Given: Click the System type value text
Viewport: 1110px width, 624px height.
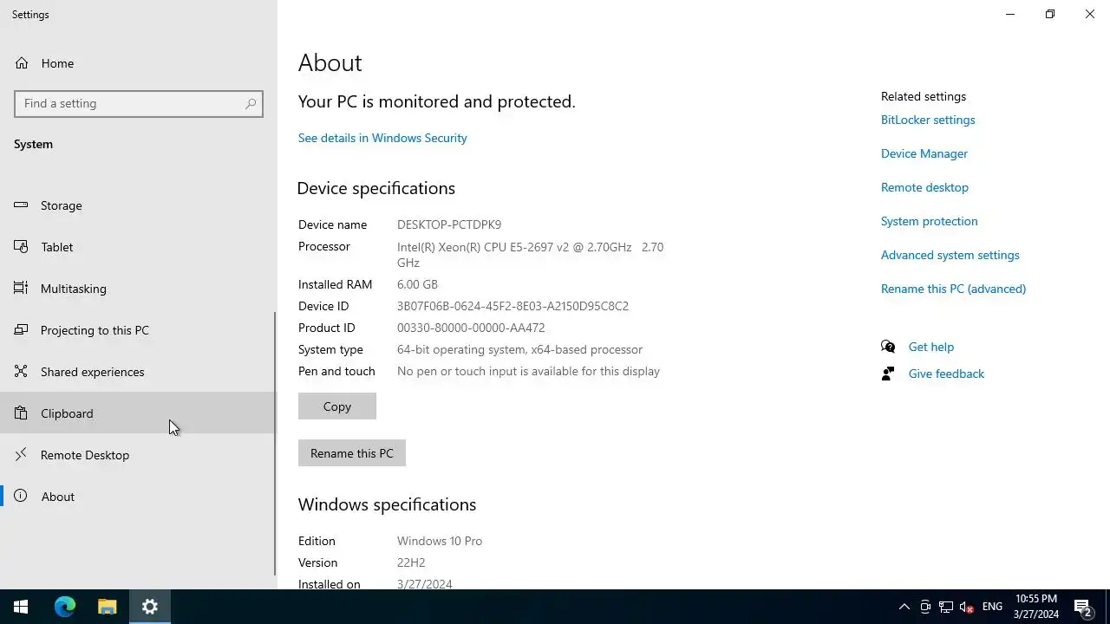Looking at the screenshot, I should point(519,349).
